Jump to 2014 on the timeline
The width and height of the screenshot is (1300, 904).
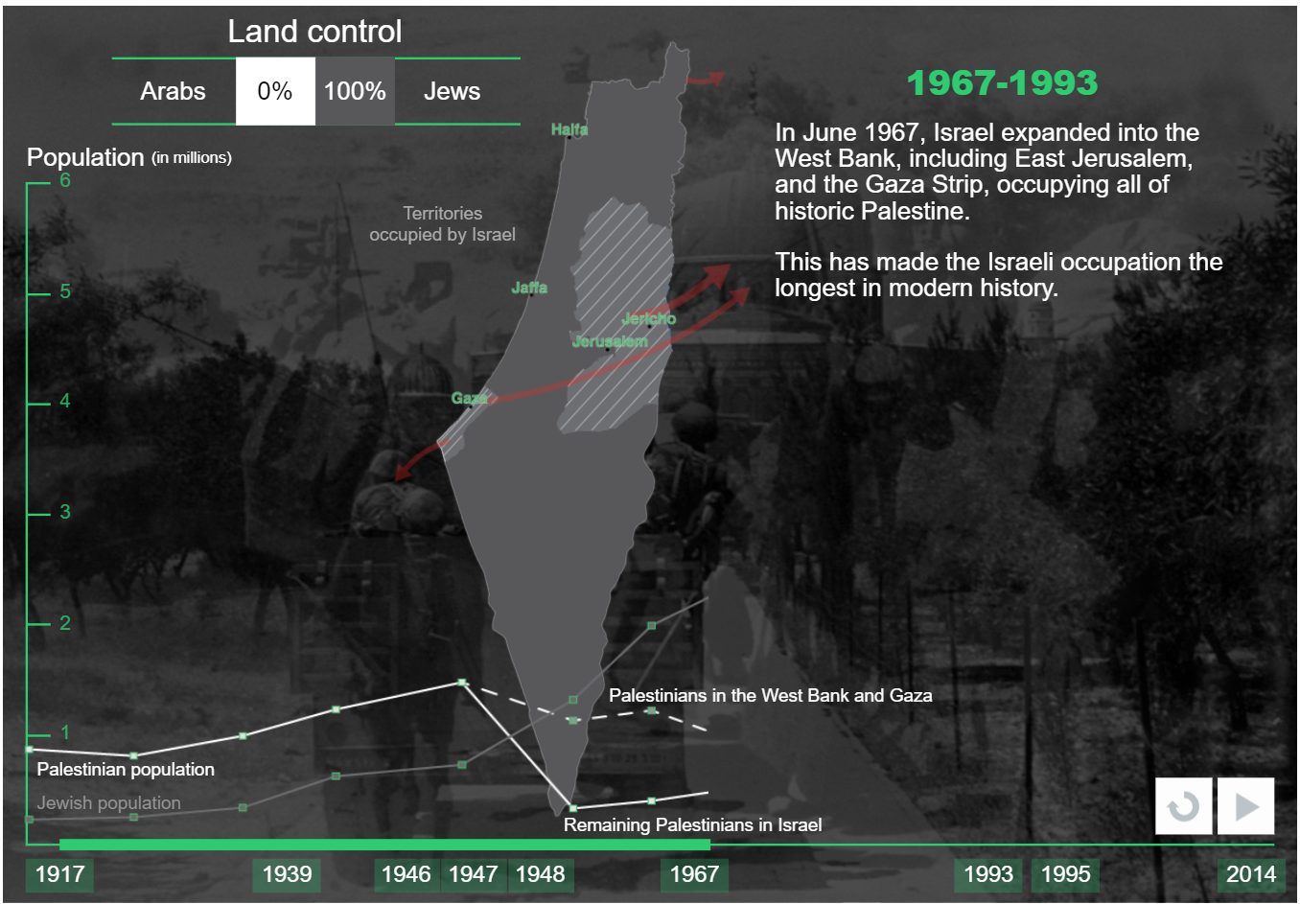[1251, 874]
